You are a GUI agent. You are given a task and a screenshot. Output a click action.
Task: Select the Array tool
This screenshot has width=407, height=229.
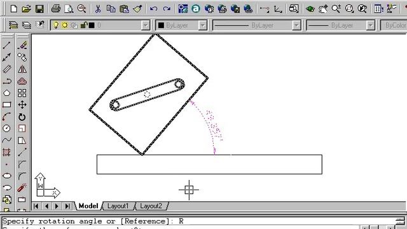tap(22, 93)
